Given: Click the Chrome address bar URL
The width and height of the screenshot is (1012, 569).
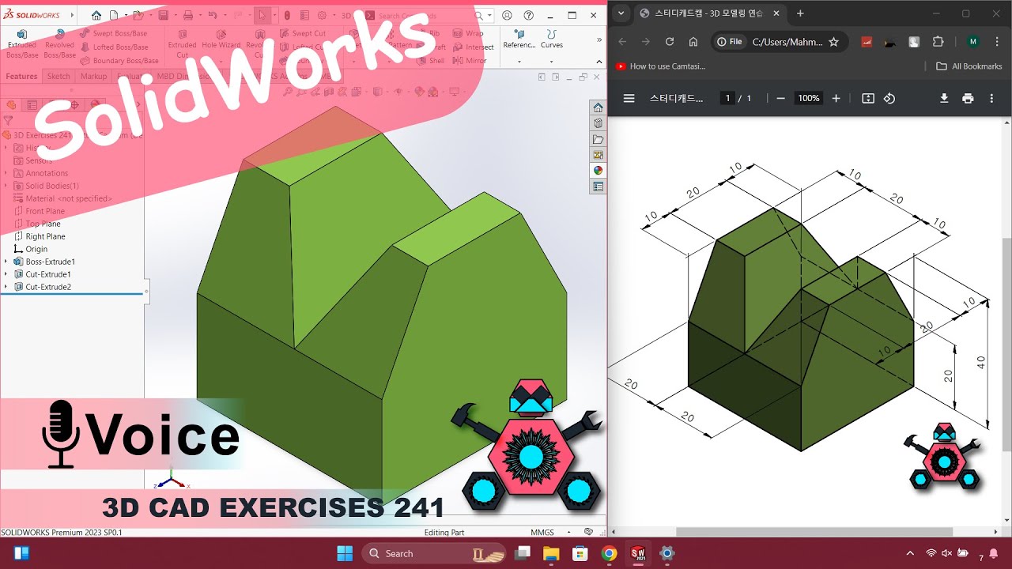Looking at the screenshot, I should point(787,42).
